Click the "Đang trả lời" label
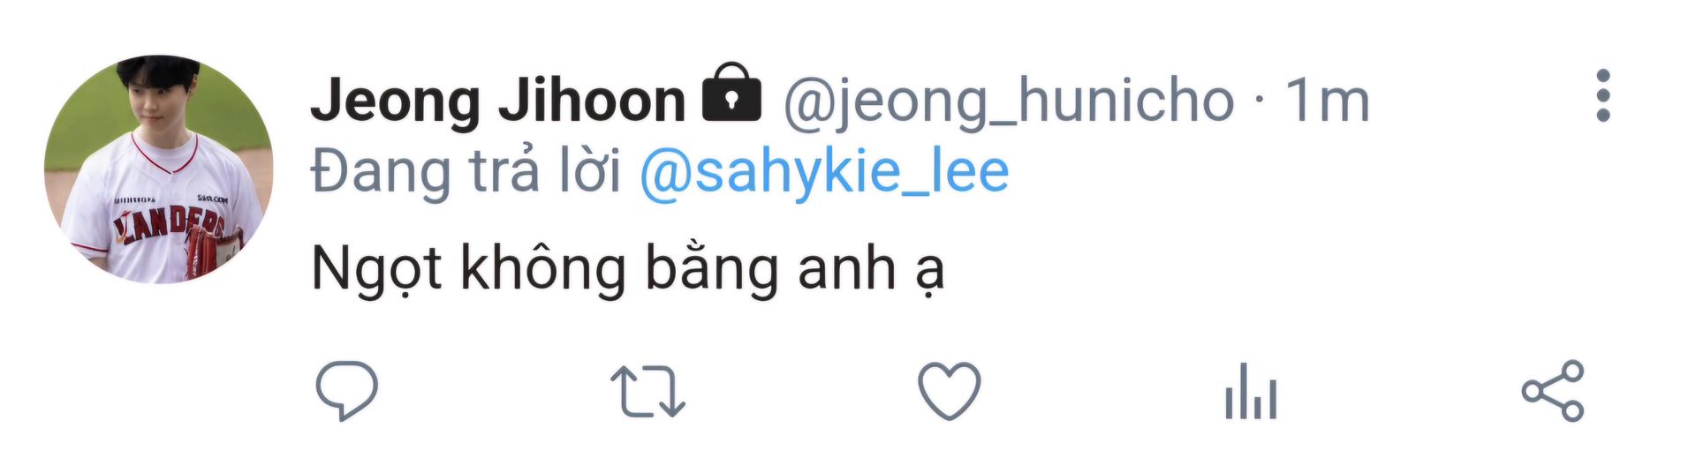 pos(466,171)
